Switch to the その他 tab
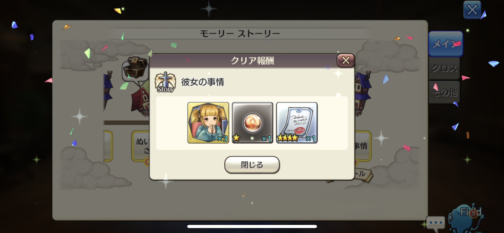The image size is (504, 233). tap(444, 92)
